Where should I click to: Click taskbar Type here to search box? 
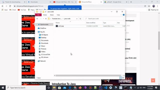(26, 88)
